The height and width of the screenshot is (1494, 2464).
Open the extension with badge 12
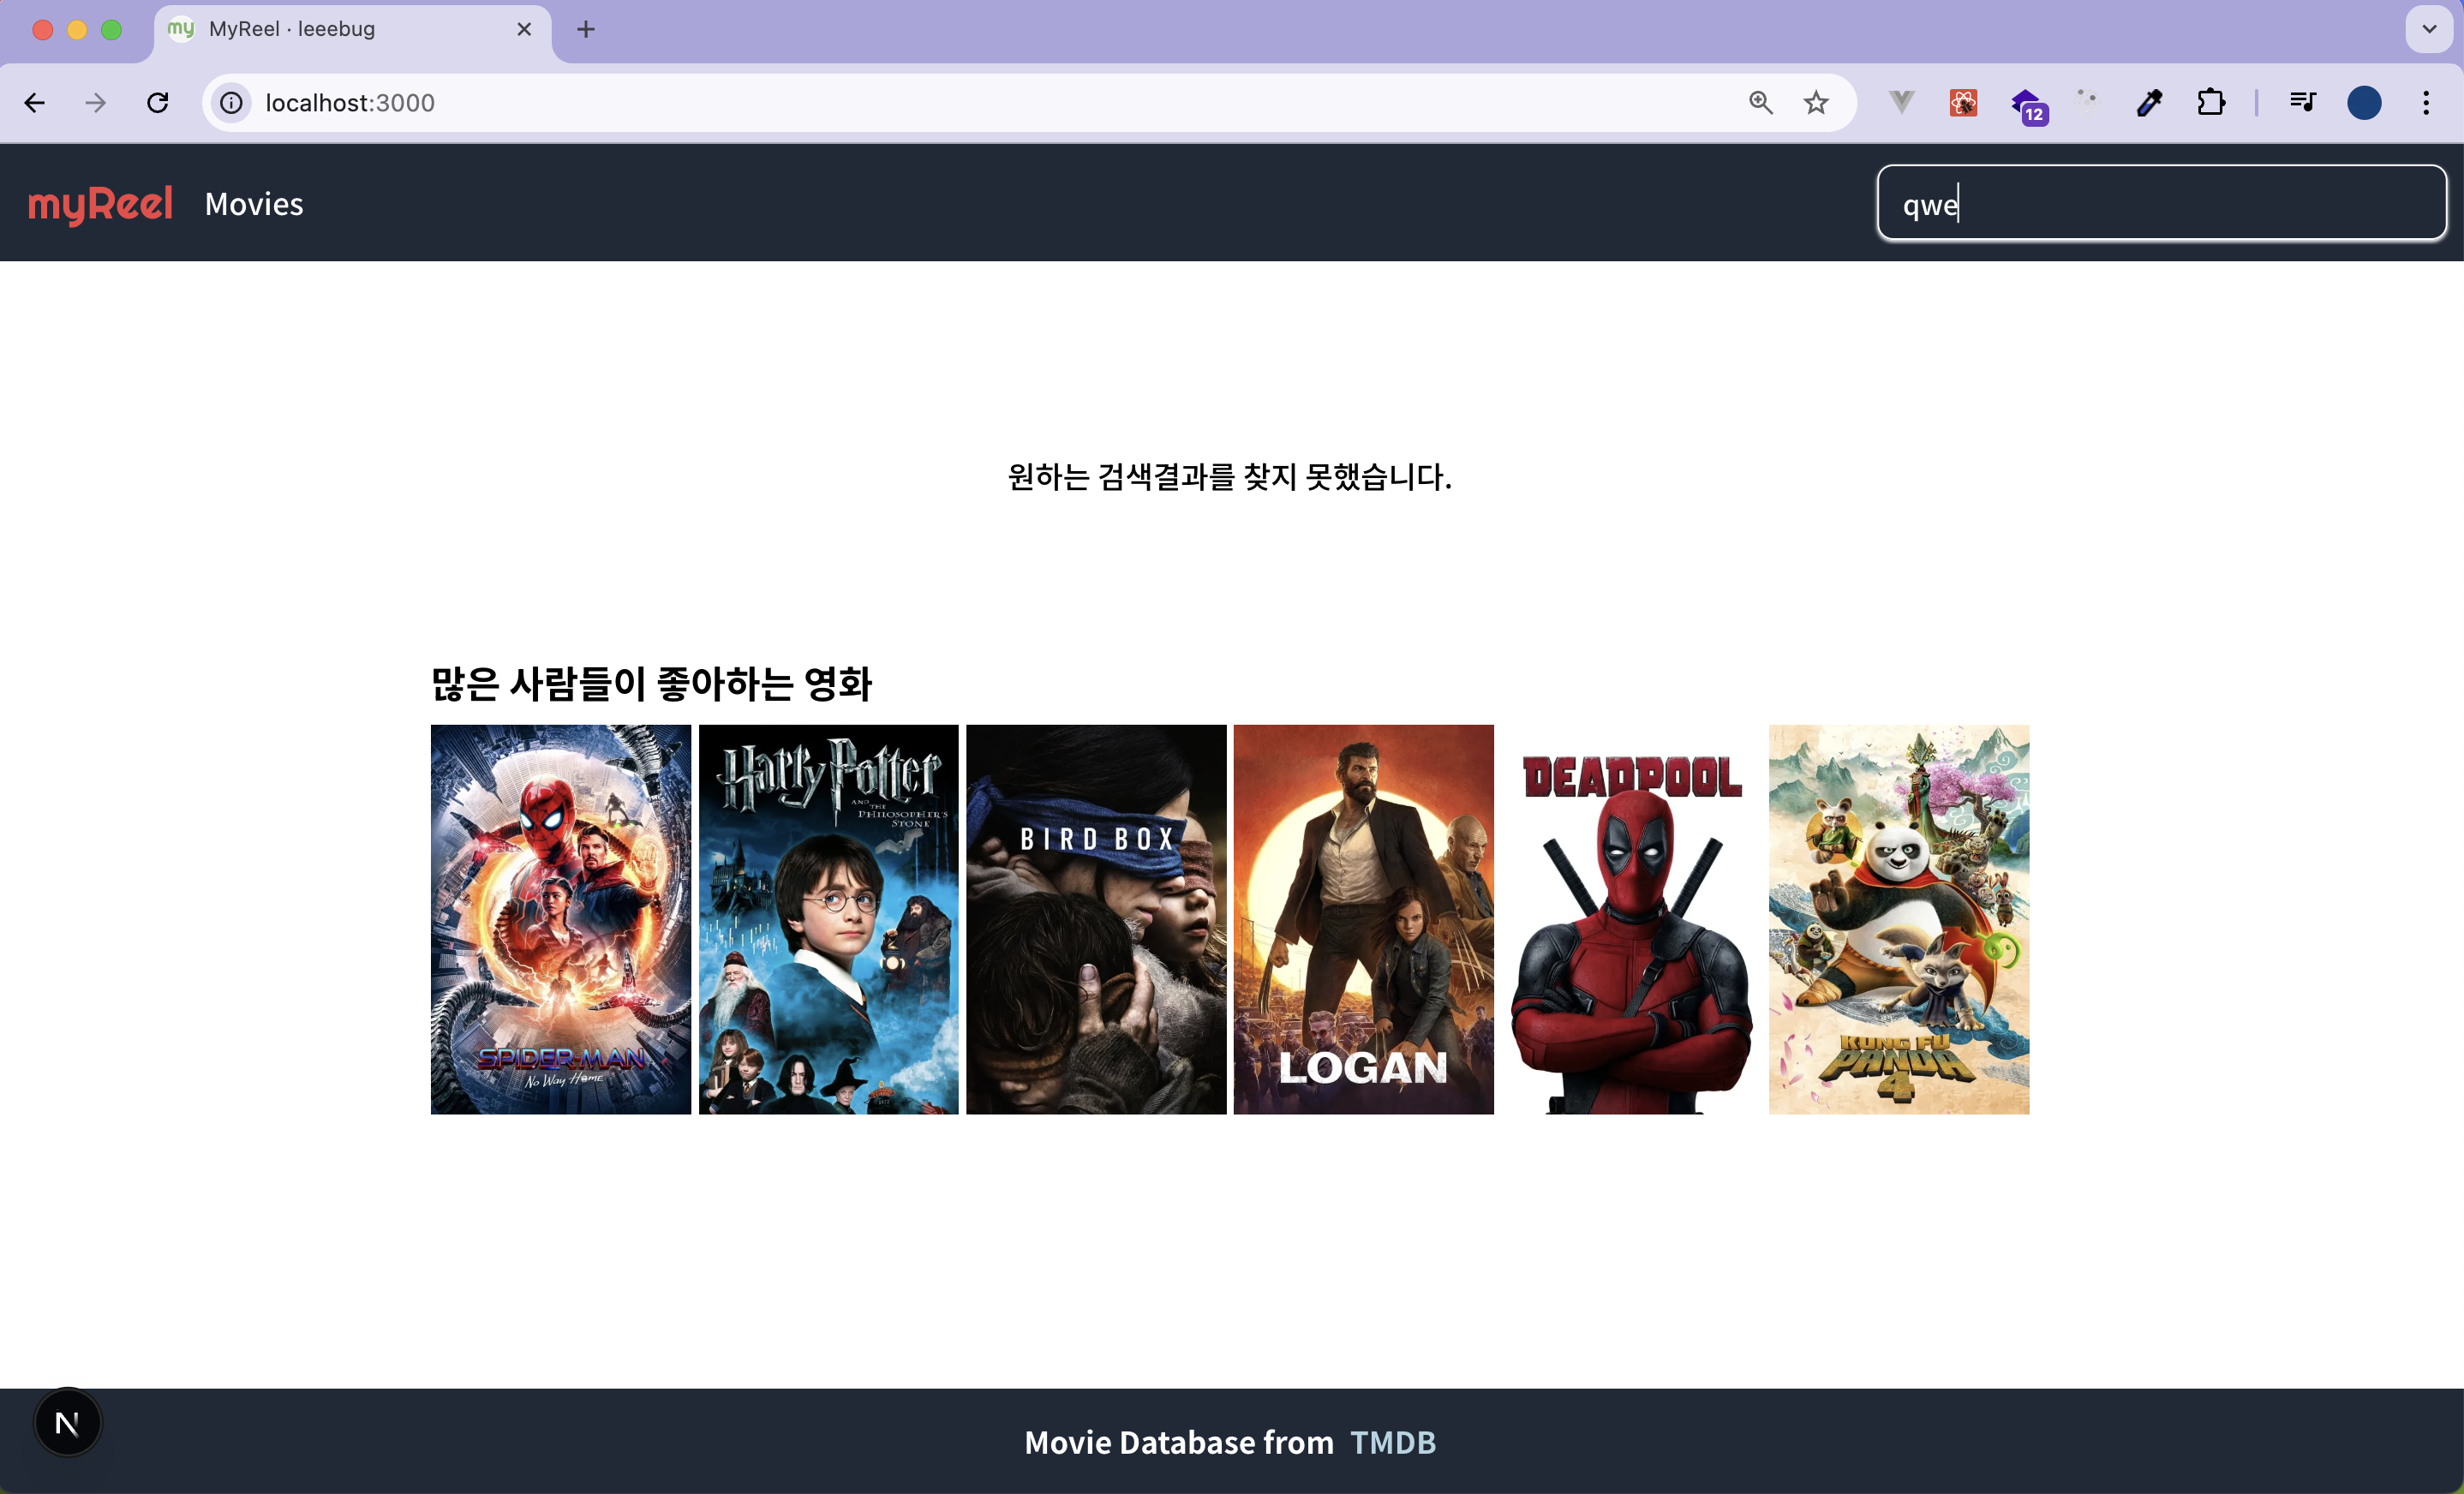point(2029,105)
